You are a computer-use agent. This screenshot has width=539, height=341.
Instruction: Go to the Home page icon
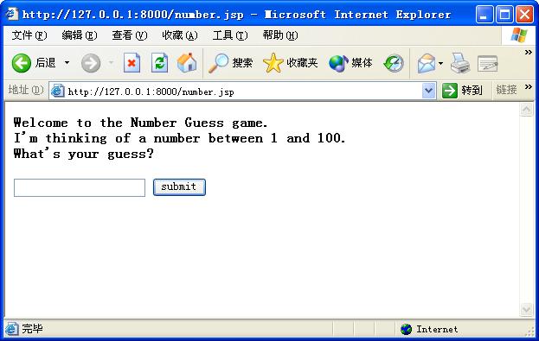coord(187,63)
